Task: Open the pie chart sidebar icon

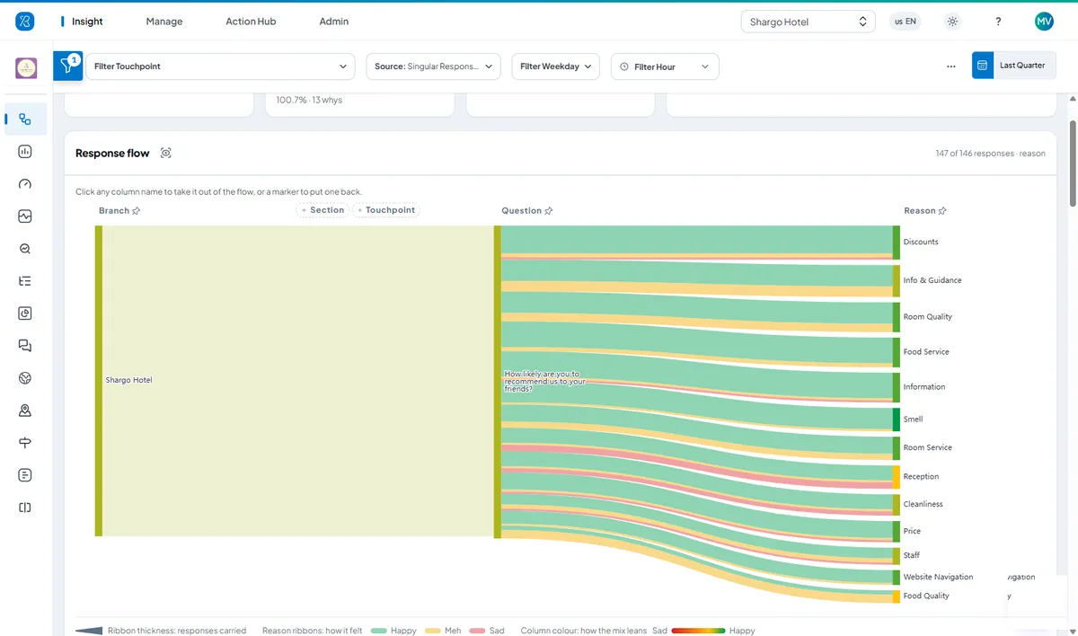Action: (x=25, y=314)
